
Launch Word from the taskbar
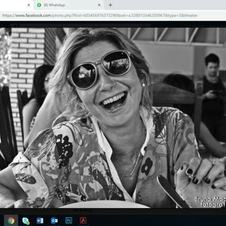point(40,220)
